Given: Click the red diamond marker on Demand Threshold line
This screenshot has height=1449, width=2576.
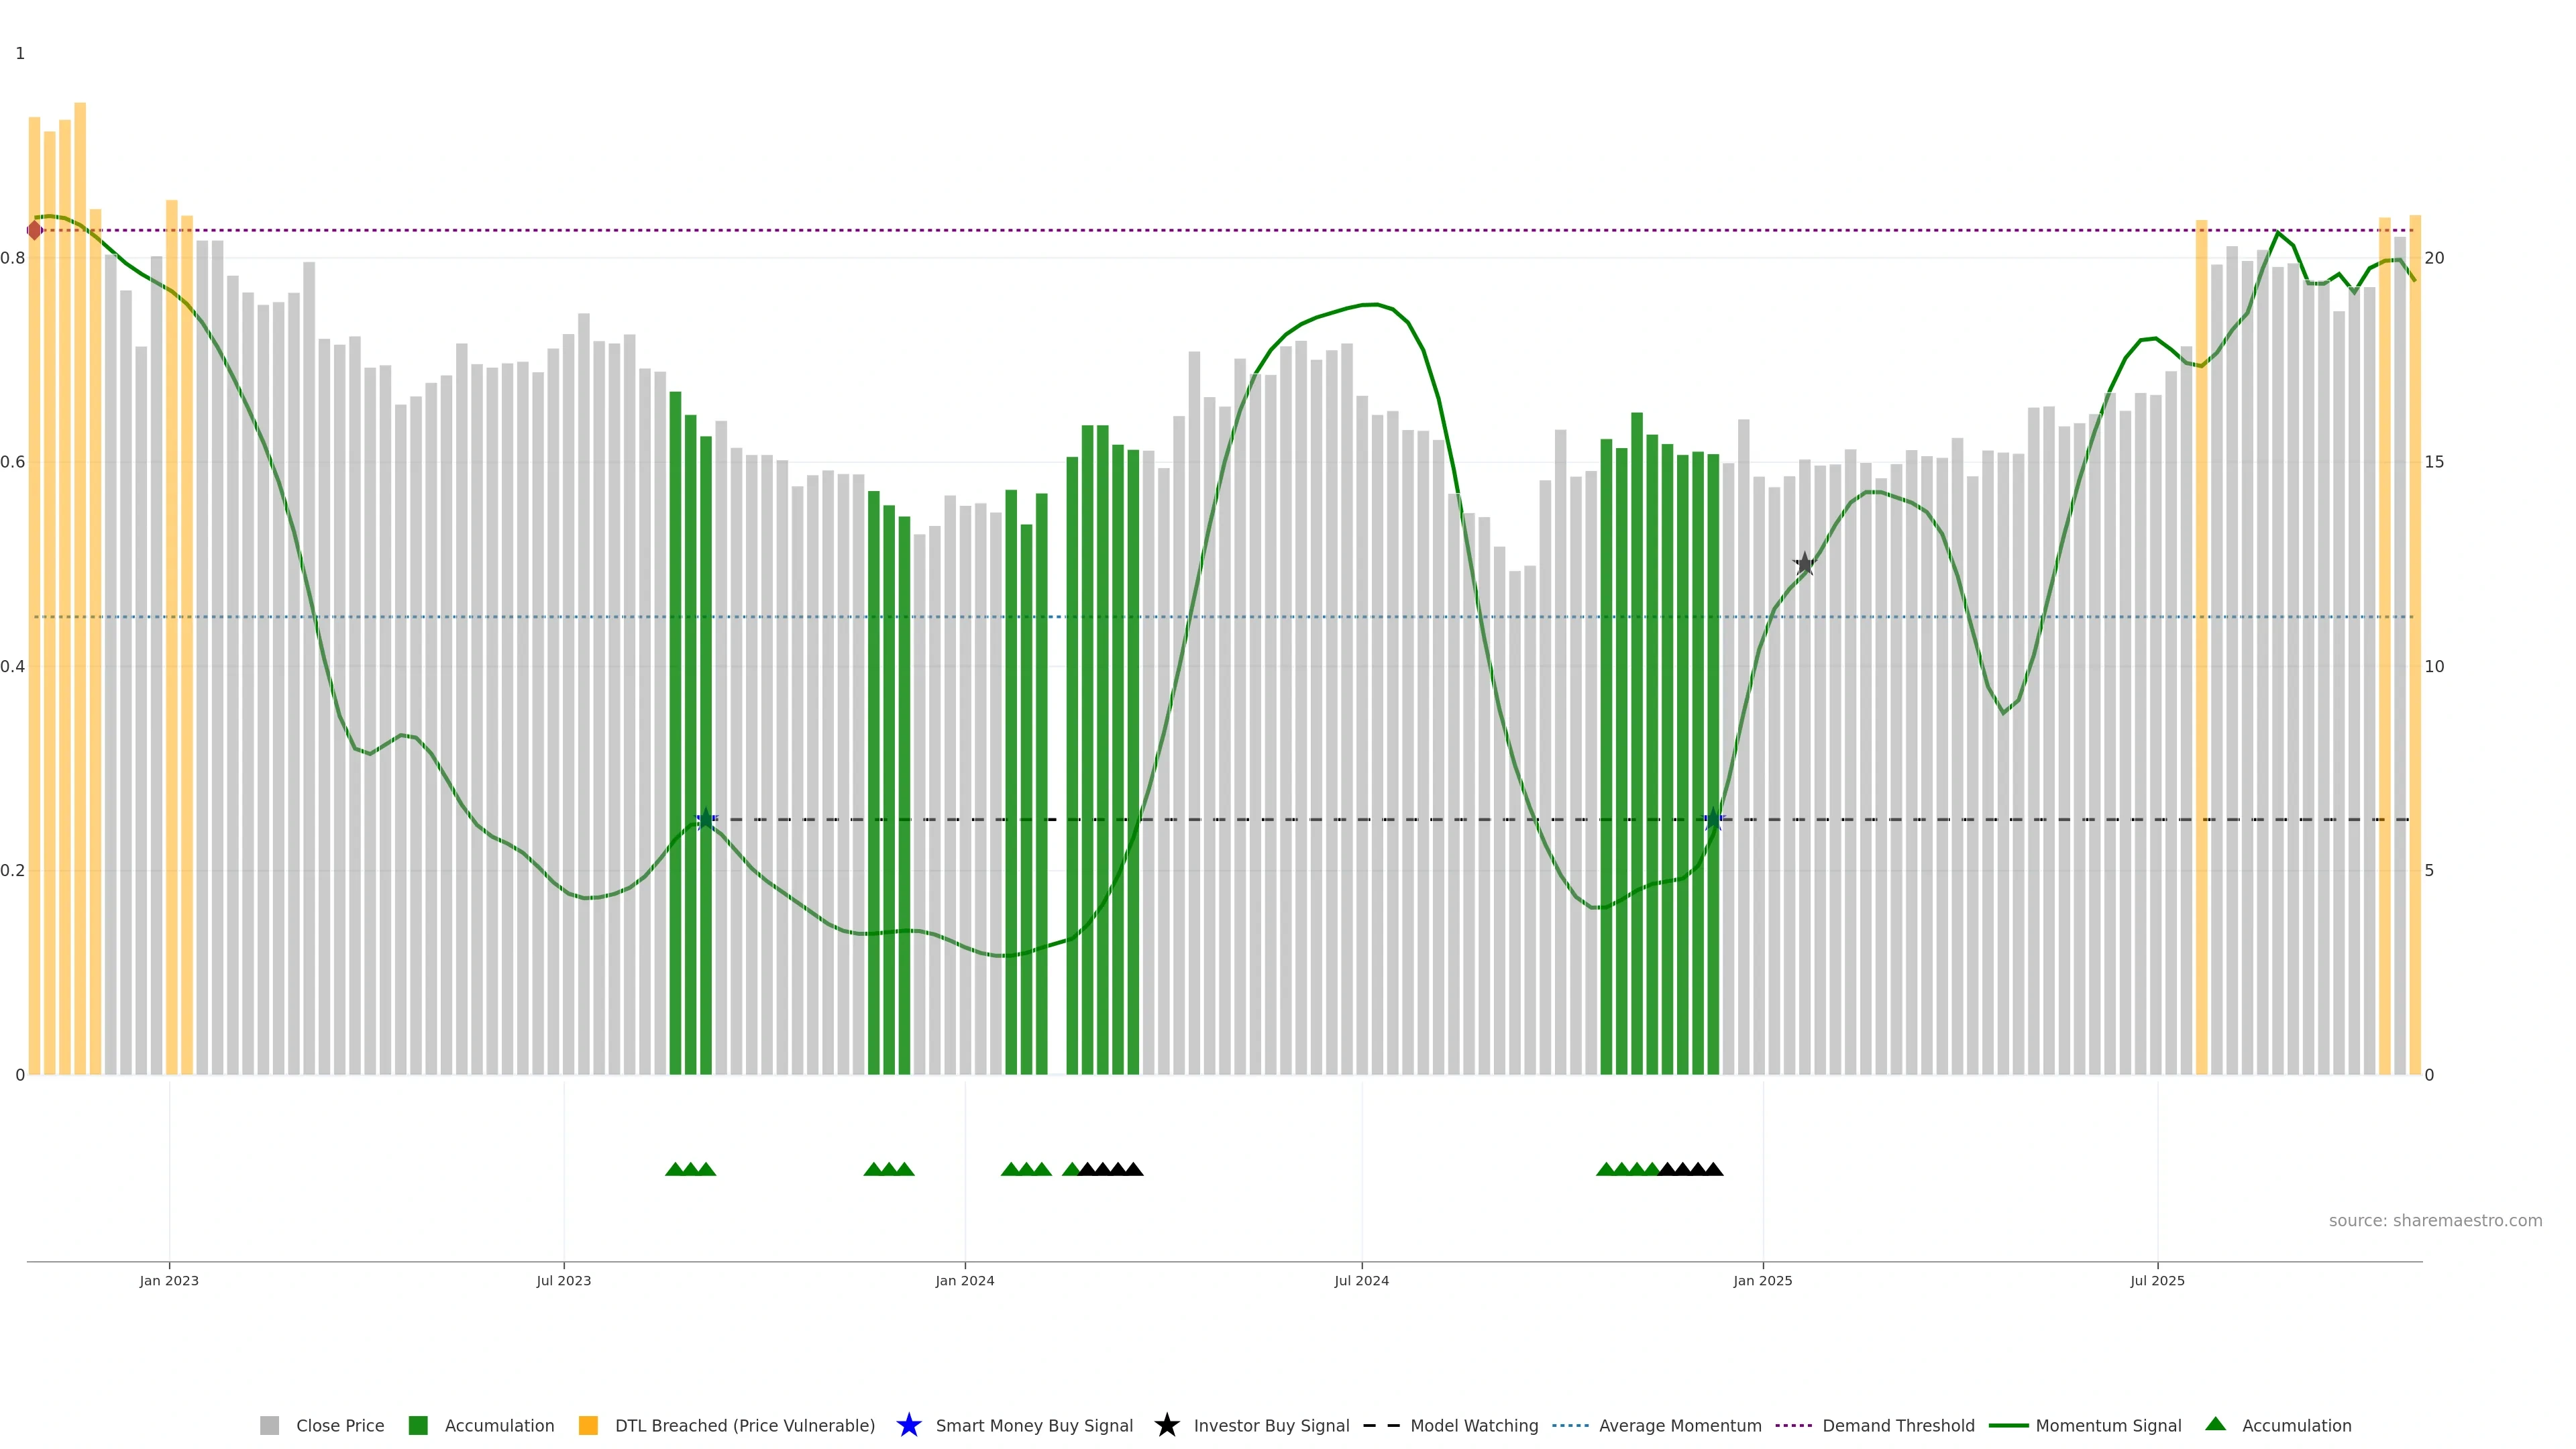Looking at the screenshot, I should pos(35,231).
